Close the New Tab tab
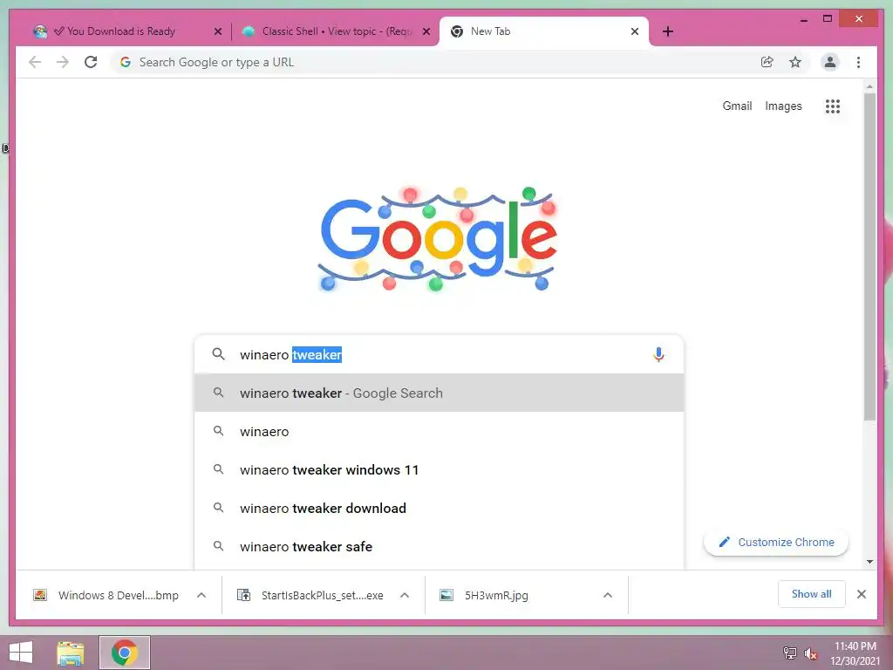This screenshot has width=893, height=670. pyautogui.click(x=635, y=31)
